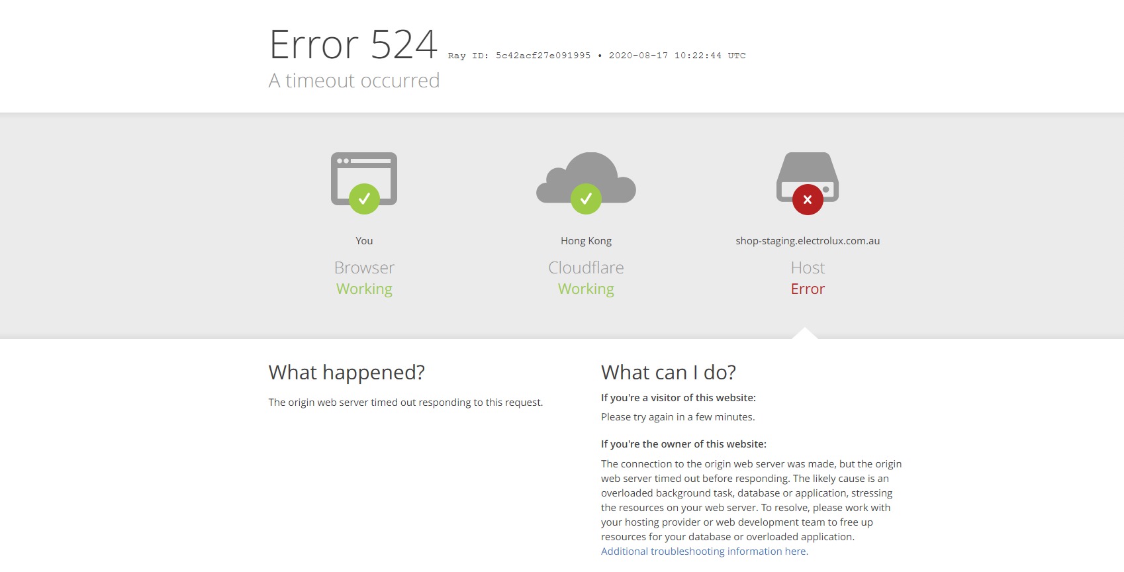Click the red 'Error' status under Host
The height and width of the screenshot is (572, 1124).
coord(808,289)
